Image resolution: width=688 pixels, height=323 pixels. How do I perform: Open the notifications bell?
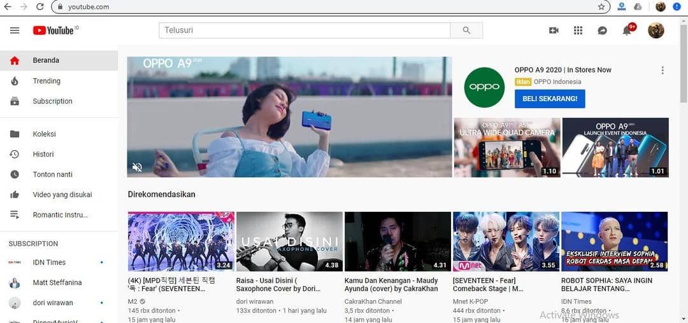coord(627,31)
